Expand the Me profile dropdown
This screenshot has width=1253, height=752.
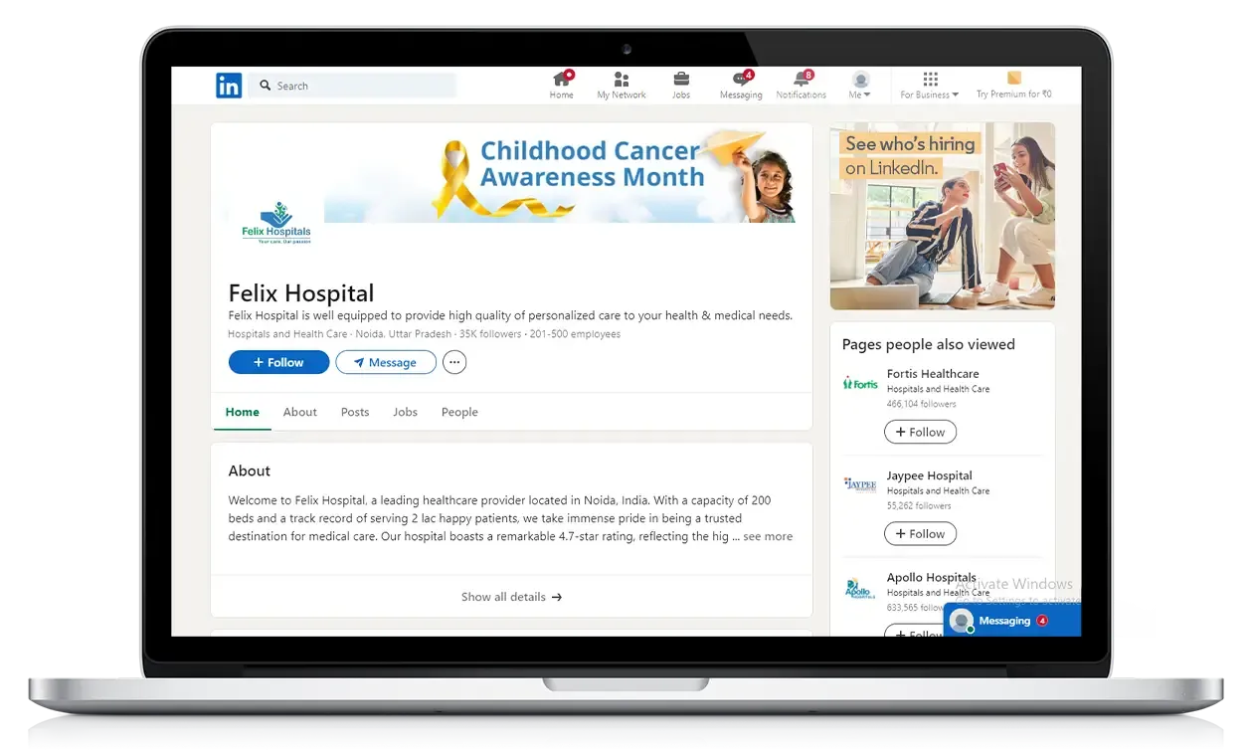coord(860,87)
